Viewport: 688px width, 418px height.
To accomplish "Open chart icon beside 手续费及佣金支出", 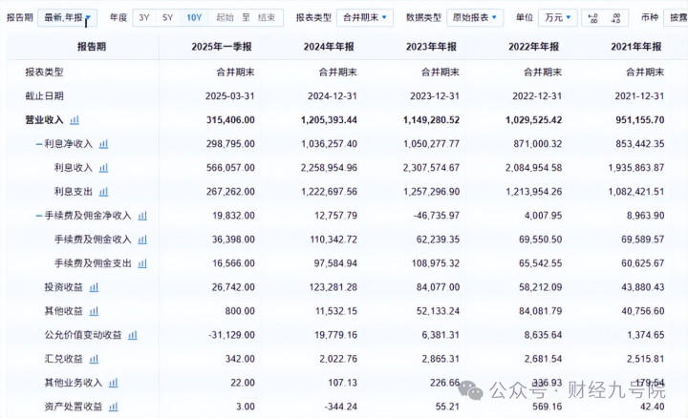I will point(142,263).
